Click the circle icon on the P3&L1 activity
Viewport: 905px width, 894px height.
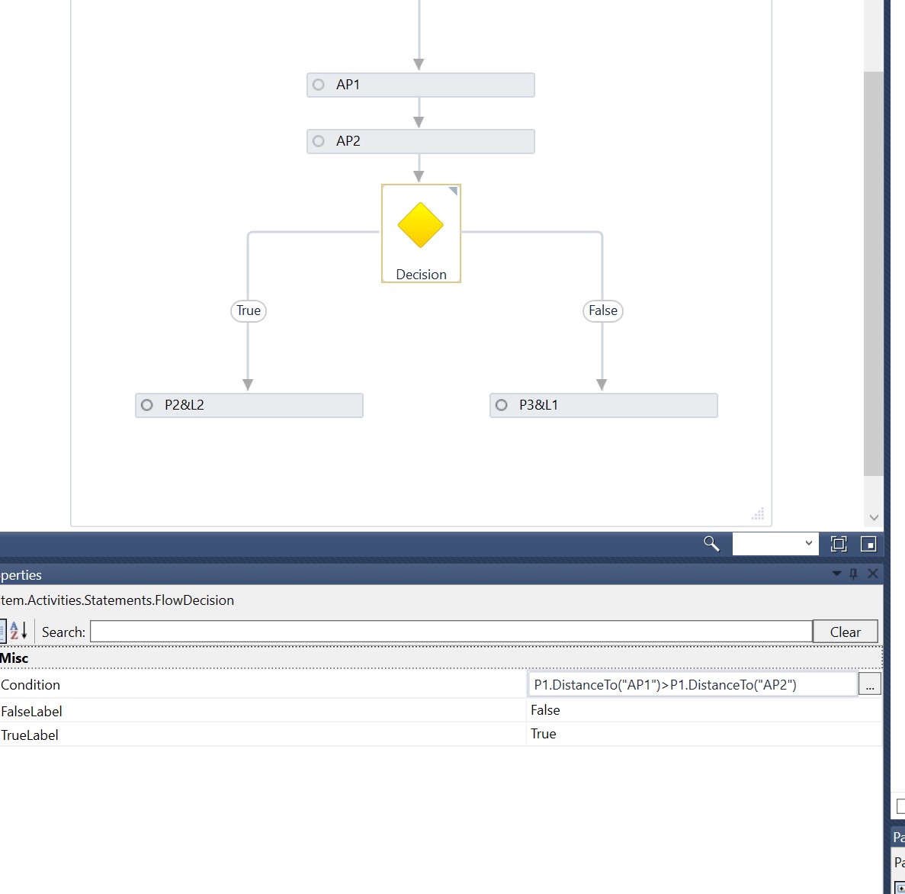tap(502, 405)
